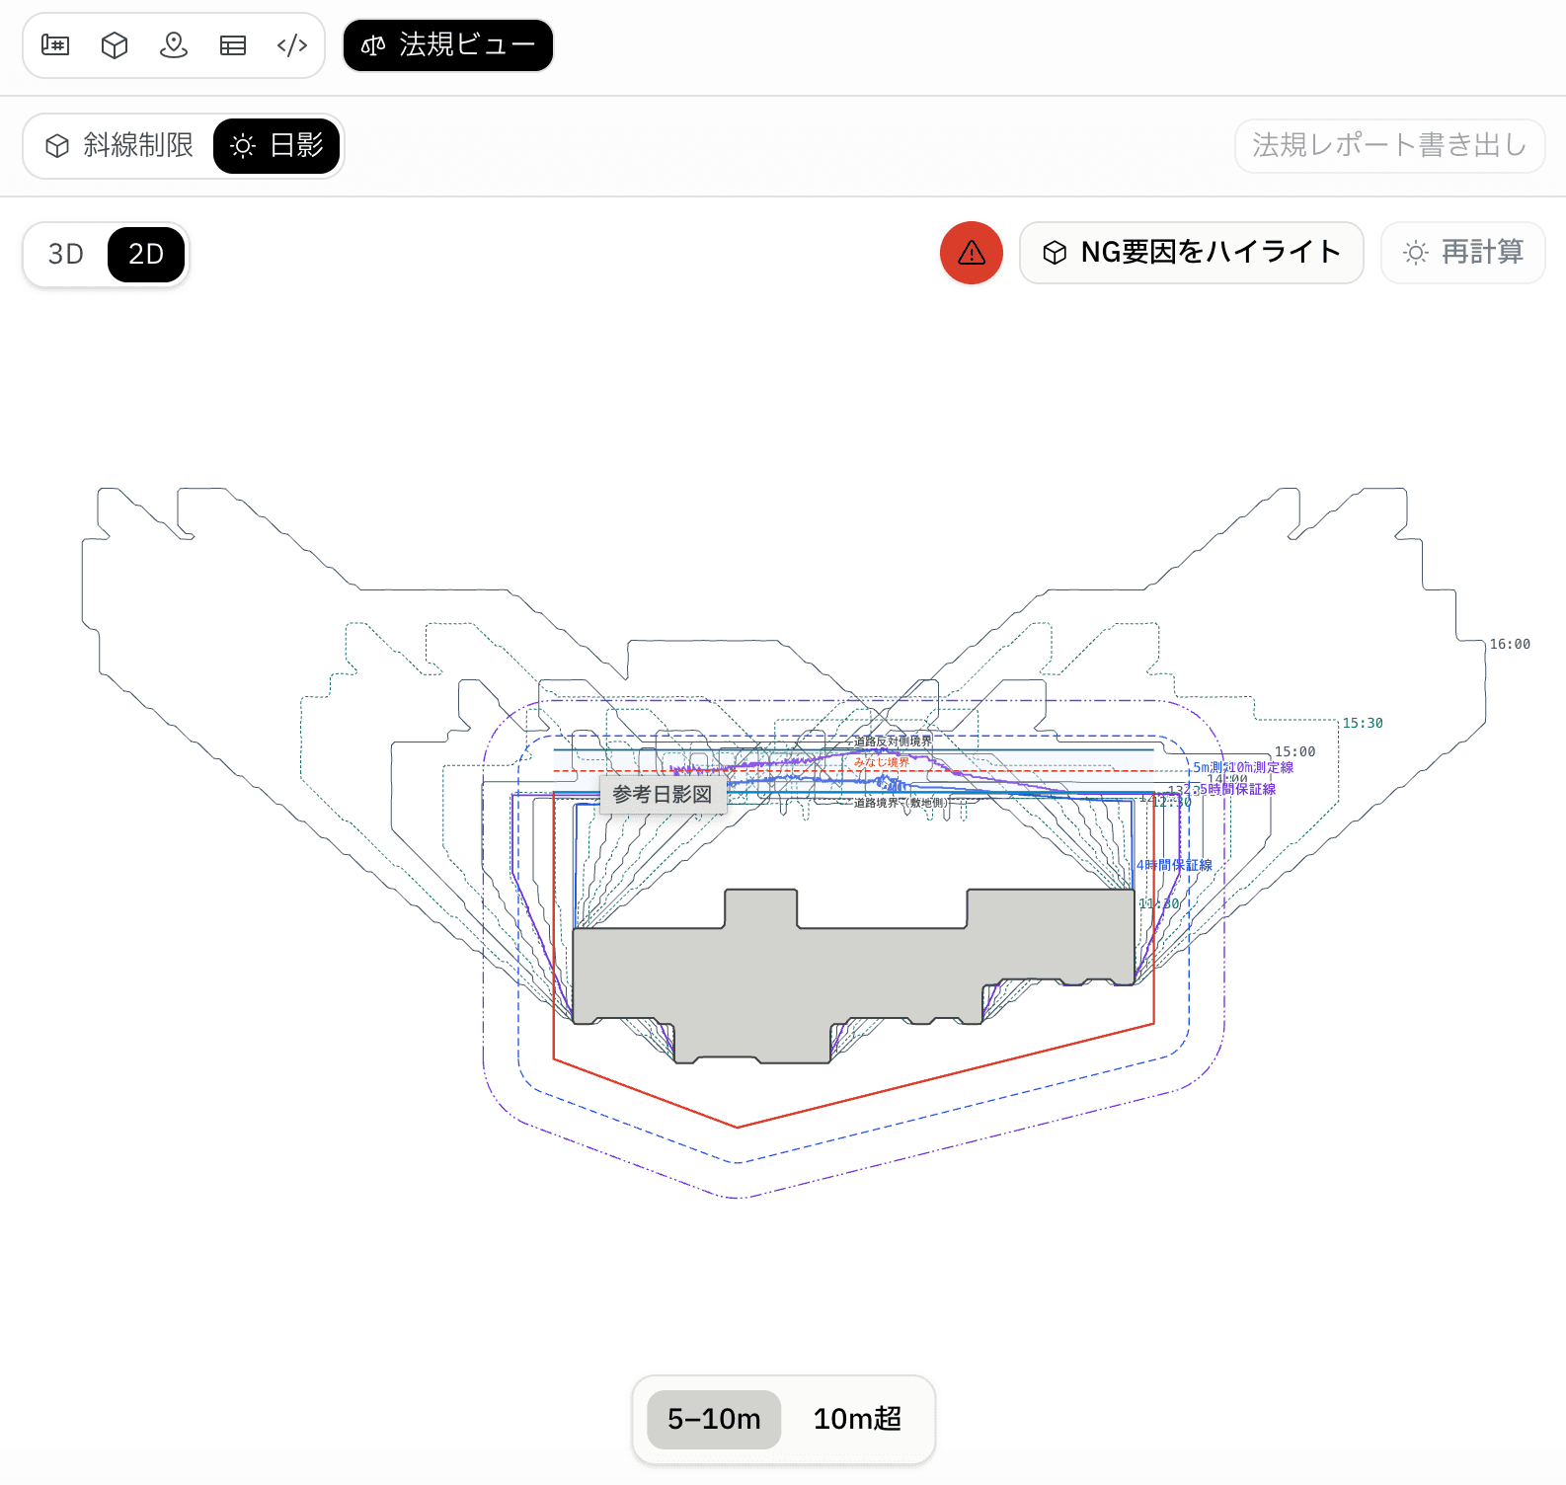
Task: Switch to the 3D cube model view icon
Action: pyautogui.click(x=115, y=45)
